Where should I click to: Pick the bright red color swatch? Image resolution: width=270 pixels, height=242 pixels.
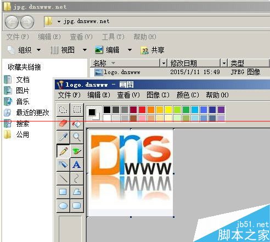pyautogui.click(x=142, y=110)
